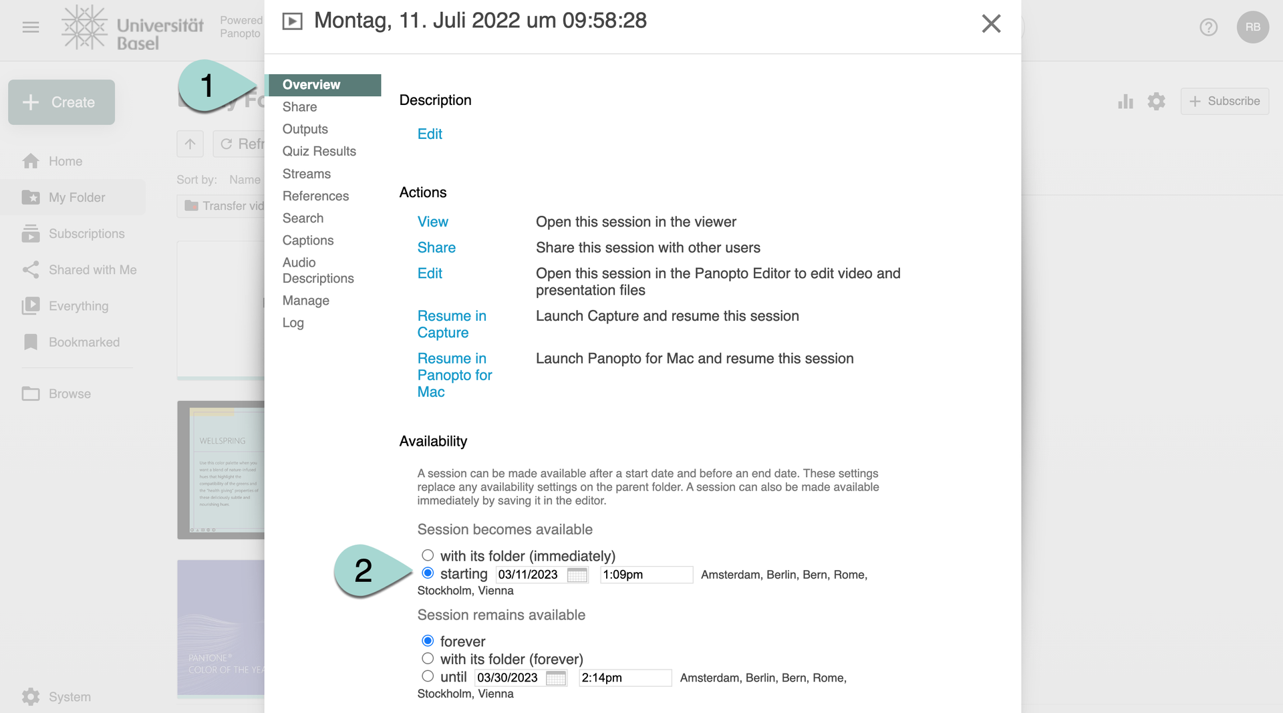Select 'with its folder (immediately)' radio option
The height and width of the screenshot is (713, 1283).
428,555
